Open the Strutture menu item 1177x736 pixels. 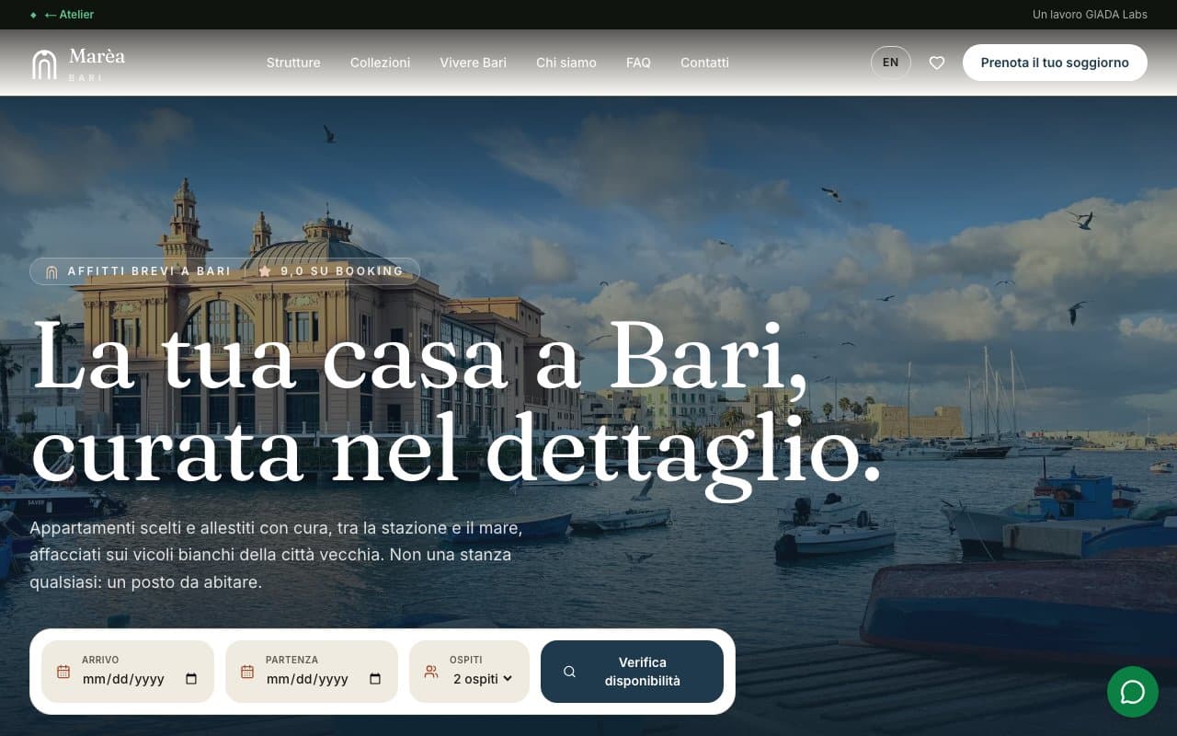293,63
